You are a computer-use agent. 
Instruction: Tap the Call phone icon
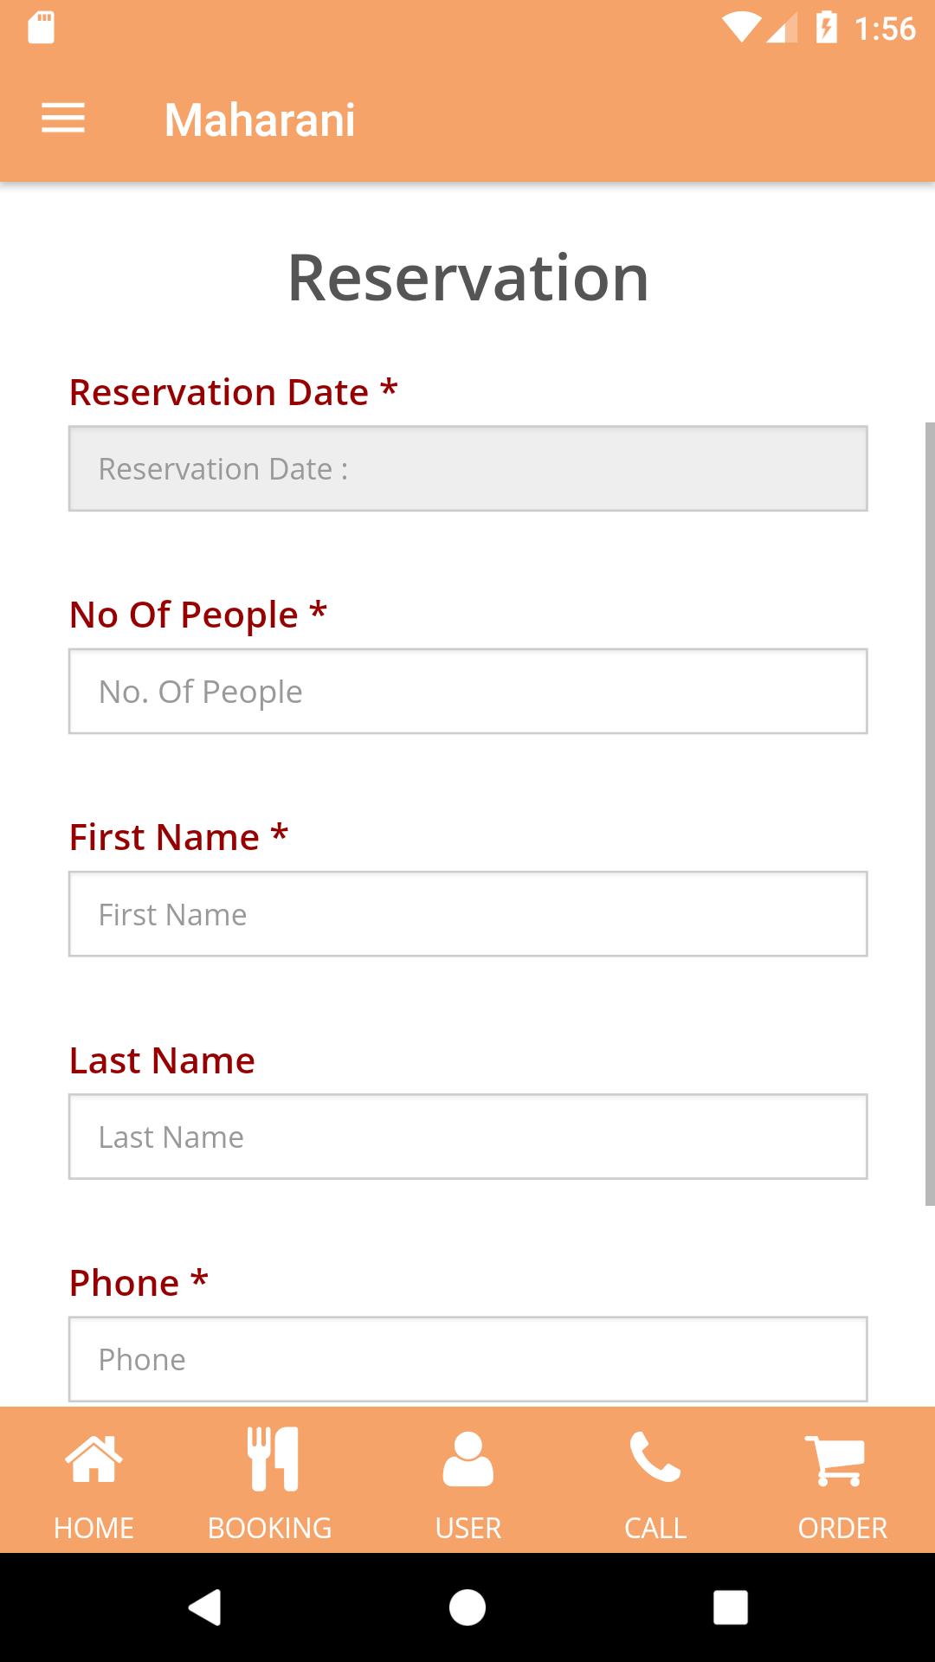655,1458
